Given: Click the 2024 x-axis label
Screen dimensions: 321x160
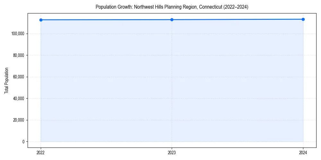Looking at the screenshot, I should [x=303, y=153].
